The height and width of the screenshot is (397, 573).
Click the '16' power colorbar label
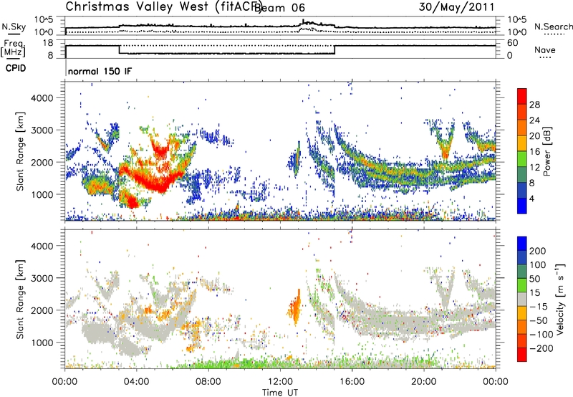(x=534, y=152)
